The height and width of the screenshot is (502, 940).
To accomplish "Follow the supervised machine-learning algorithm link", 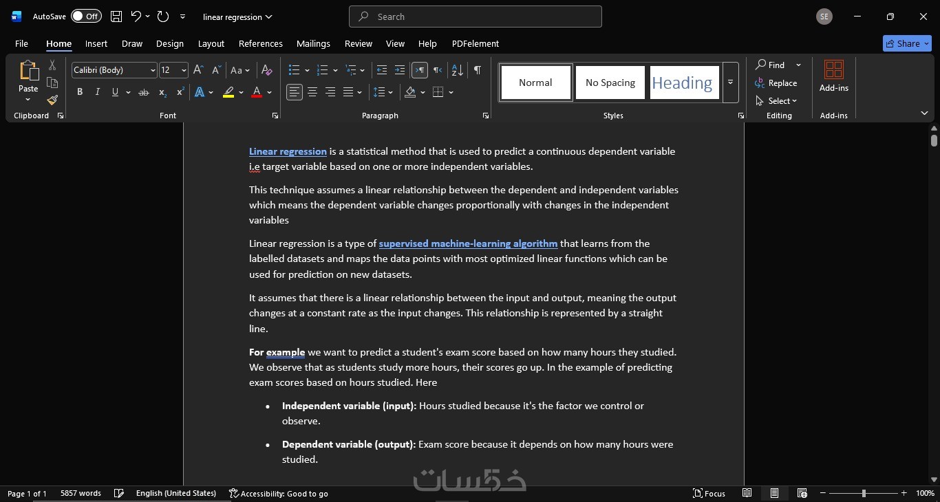I will click(x=468, y=243).
